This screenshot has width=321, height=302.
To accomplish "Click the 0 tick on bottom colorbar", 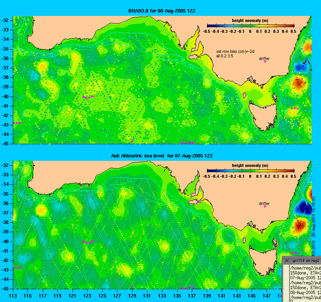I will pyautogui.click(x=250, y=176).
